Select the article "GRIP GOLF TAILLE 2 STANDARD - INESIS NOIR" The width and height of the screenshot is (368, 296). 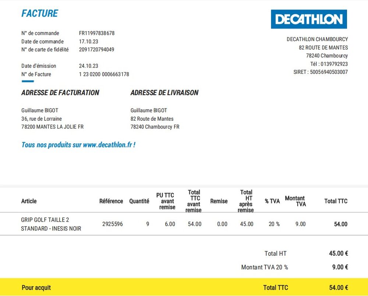[x=51, y=224]
